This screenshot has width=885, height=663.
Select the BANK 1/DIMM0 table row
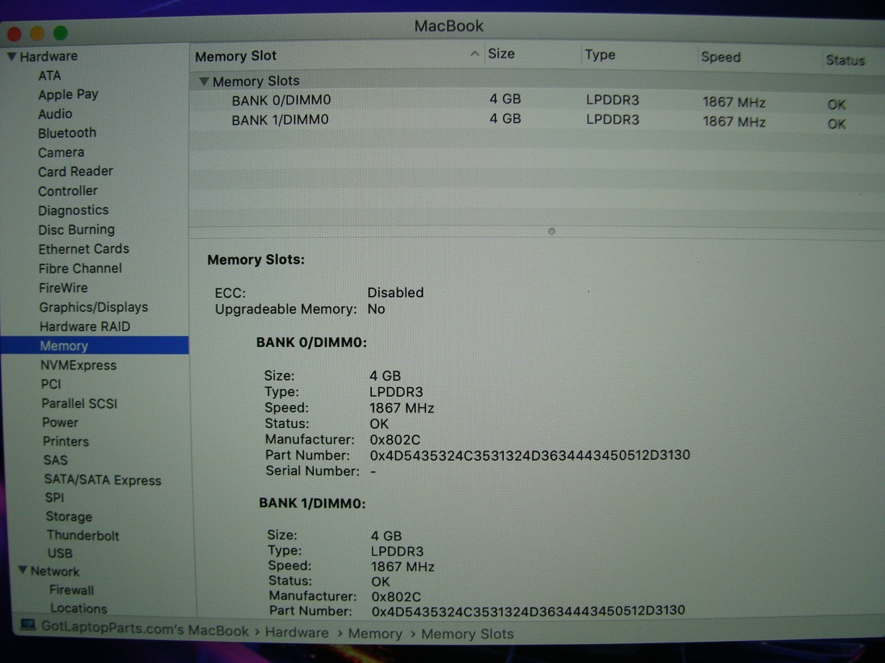[x=280, y=120]
